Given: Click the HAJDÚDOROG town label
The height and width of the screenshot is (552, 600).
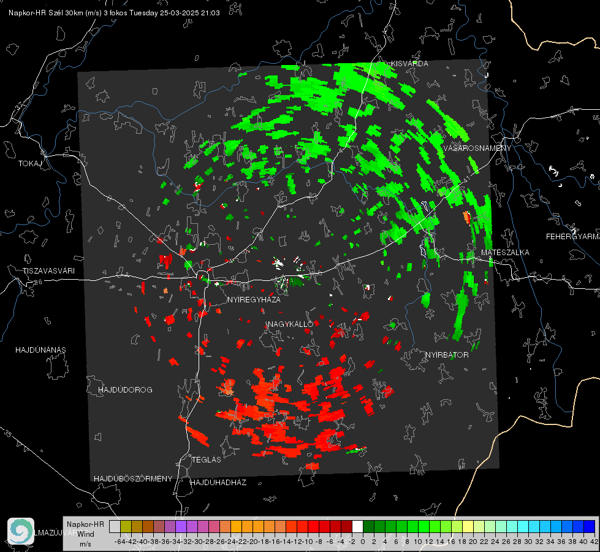Looking at the screenshot, I should [x=125, y=390].
